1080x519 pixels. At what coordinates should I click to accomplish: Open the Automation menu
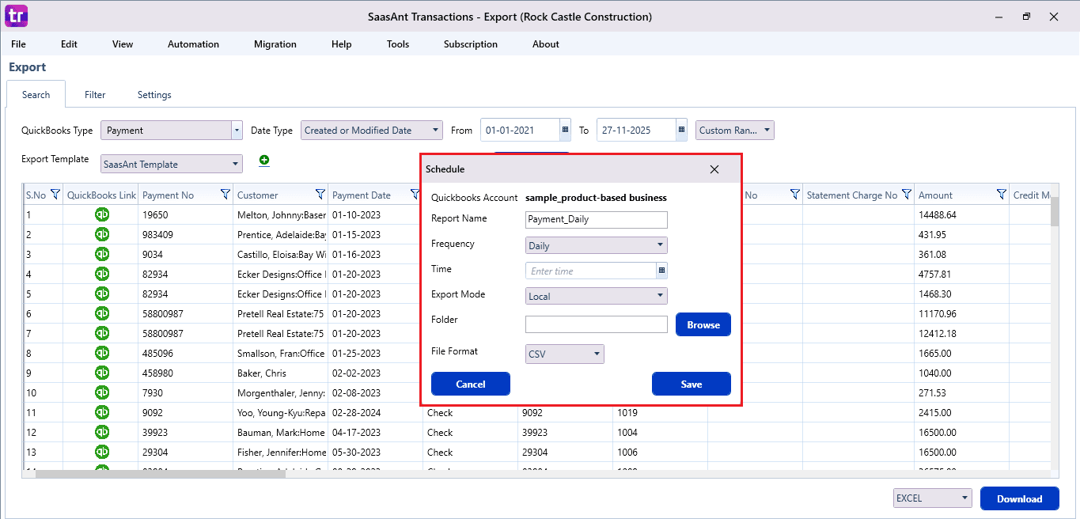tap(193, 44)
